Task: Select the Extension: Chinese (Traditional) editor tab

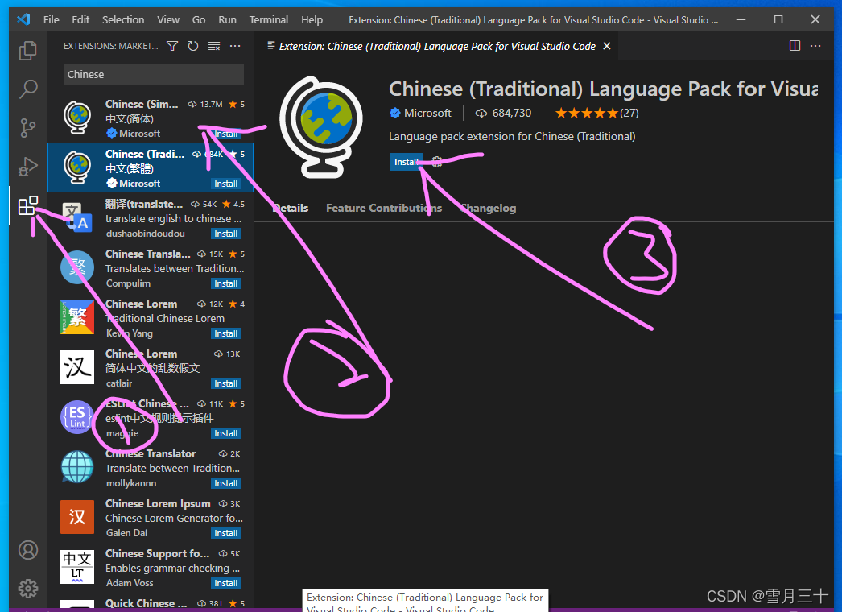Action: pyautogui.click(x=436, y=46)
